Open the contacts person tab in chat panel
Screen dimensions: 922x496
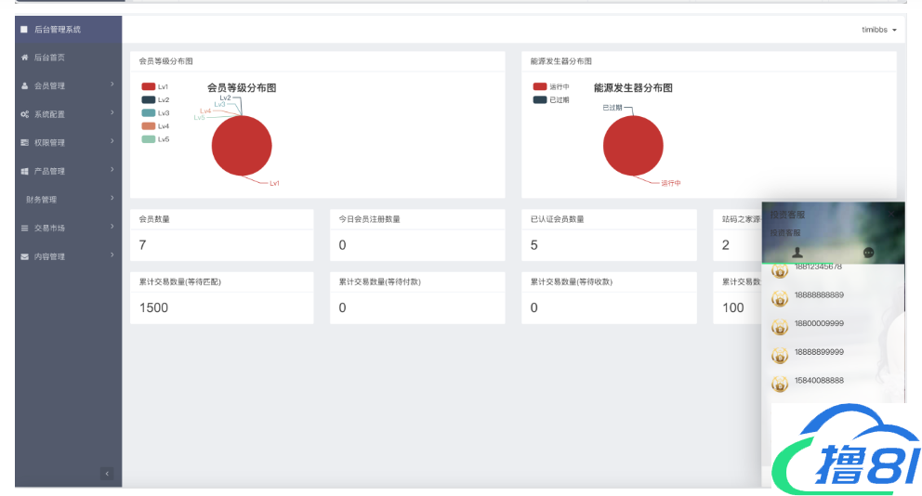tap(797, 253)
